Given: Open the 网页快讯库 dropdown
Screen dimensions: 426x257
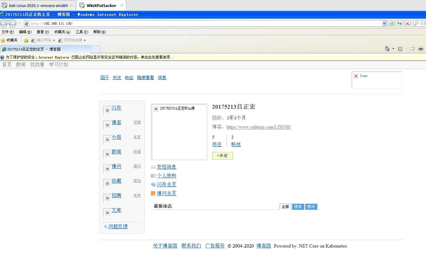Looking at the screenshot, I should pos(72,40).
